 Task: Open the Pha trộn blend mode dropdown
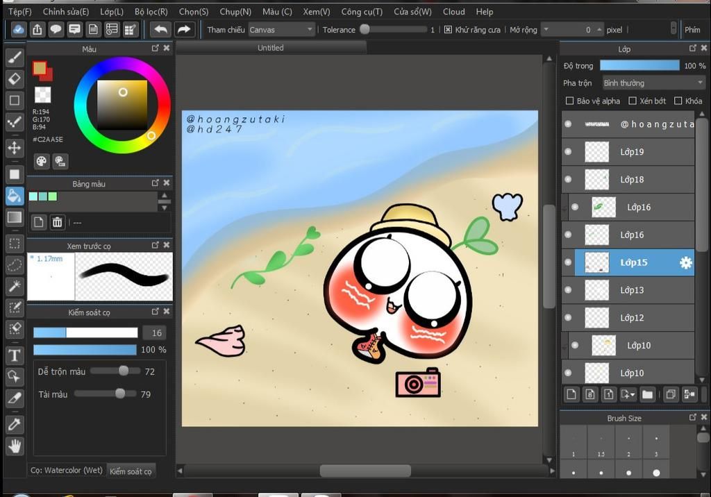click(653, 83)
